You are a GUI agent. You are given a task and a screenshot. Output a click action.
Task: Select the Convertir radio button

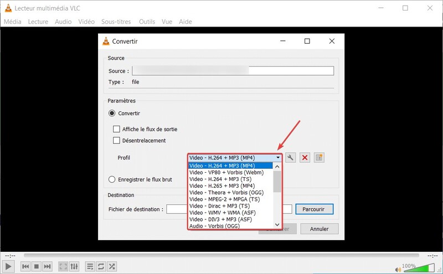click(x=112, y=113)
